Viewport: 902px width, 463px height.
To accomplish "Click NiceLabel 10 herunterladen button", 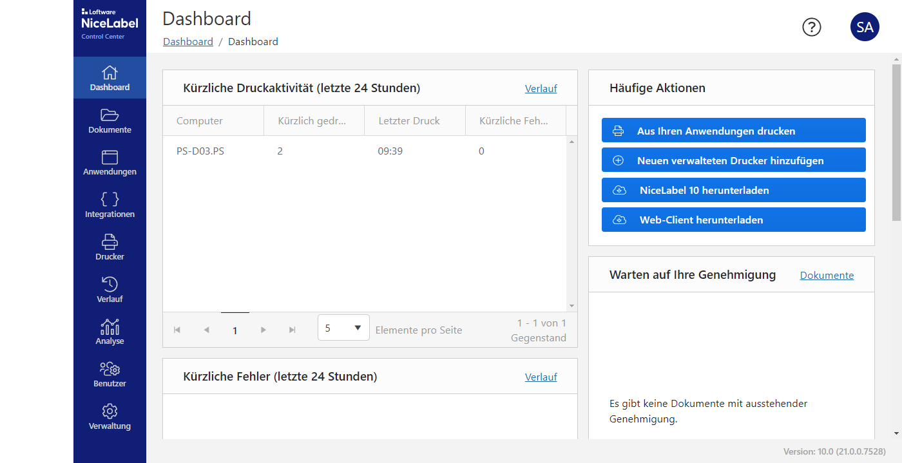I will click(734, 190).
